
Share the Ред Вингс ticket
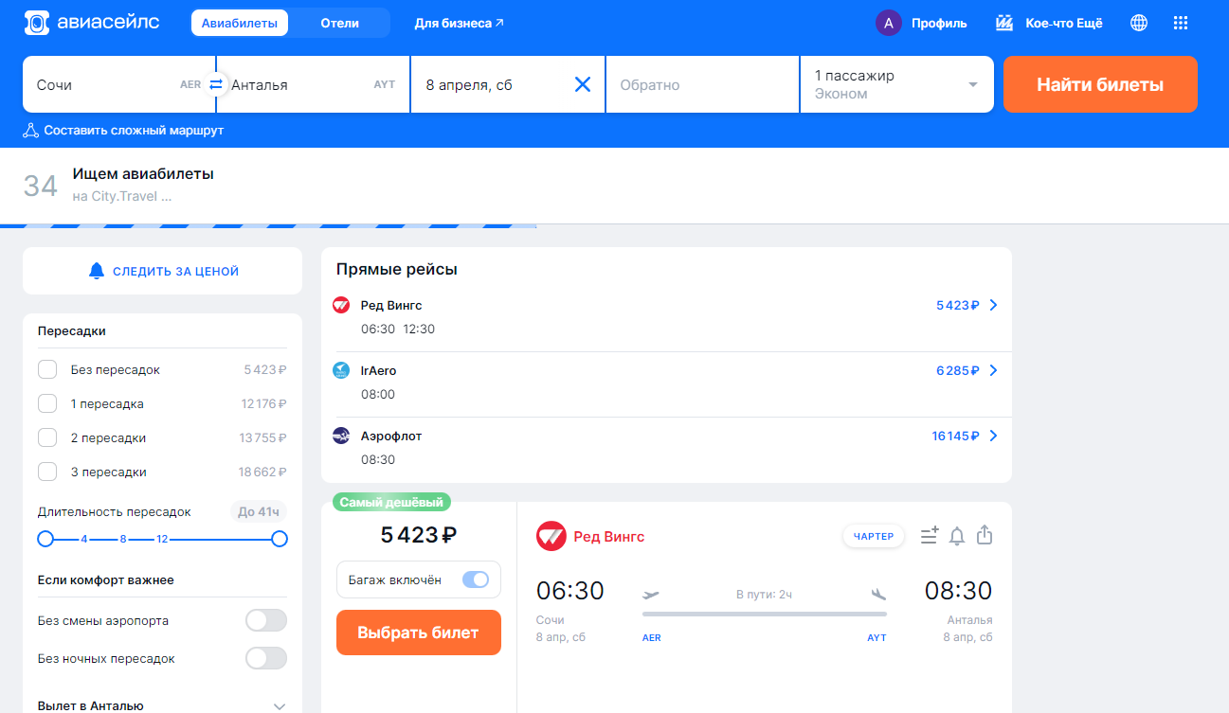985,536
